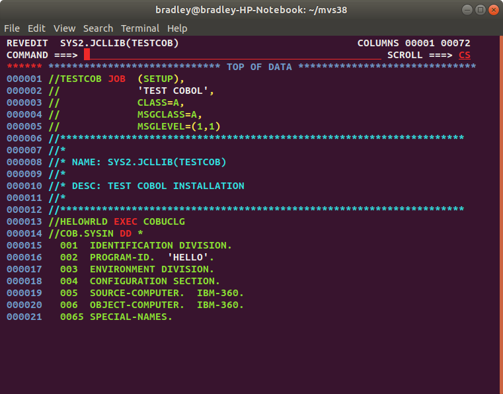Click ENVIRONMENT DIVISION. line text
503x394 pixels.
152,269
